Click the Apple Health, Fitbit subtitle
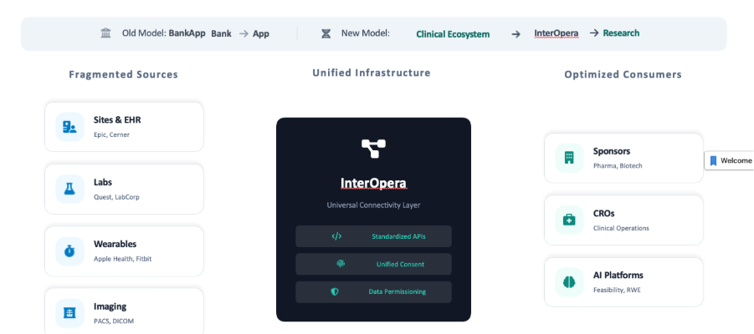 [x=123, y=259]
